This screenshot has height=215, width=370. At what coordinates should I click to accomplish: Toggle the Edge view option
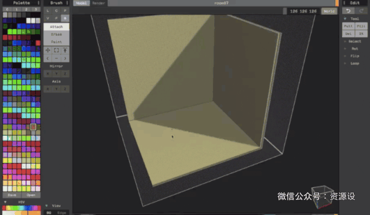click(x=62, y=213)
